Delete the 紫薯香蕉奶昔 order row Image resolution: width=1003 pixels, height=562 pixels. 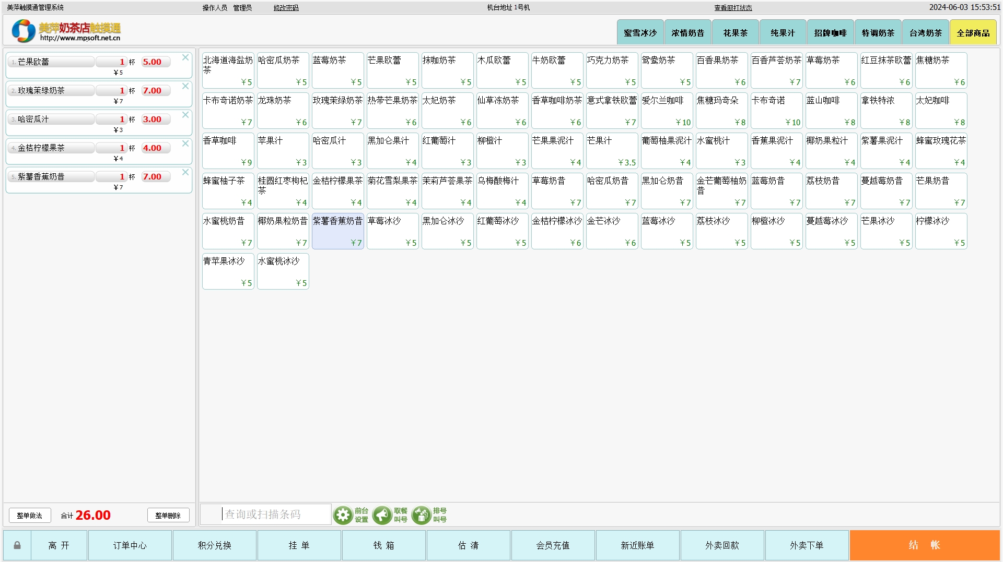[185, 173]
